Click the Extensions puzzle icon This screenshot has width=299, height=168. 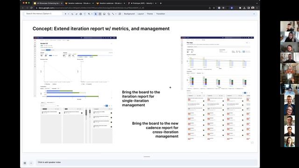(240, 8)
